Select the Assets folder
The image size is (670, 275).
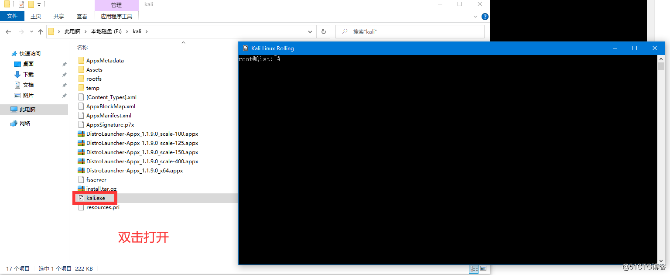coord(94,69)
